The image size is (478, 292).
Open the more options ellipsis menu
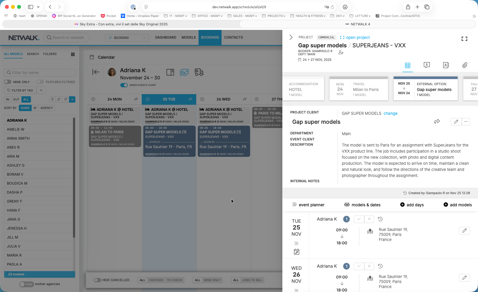coord(466,122)
